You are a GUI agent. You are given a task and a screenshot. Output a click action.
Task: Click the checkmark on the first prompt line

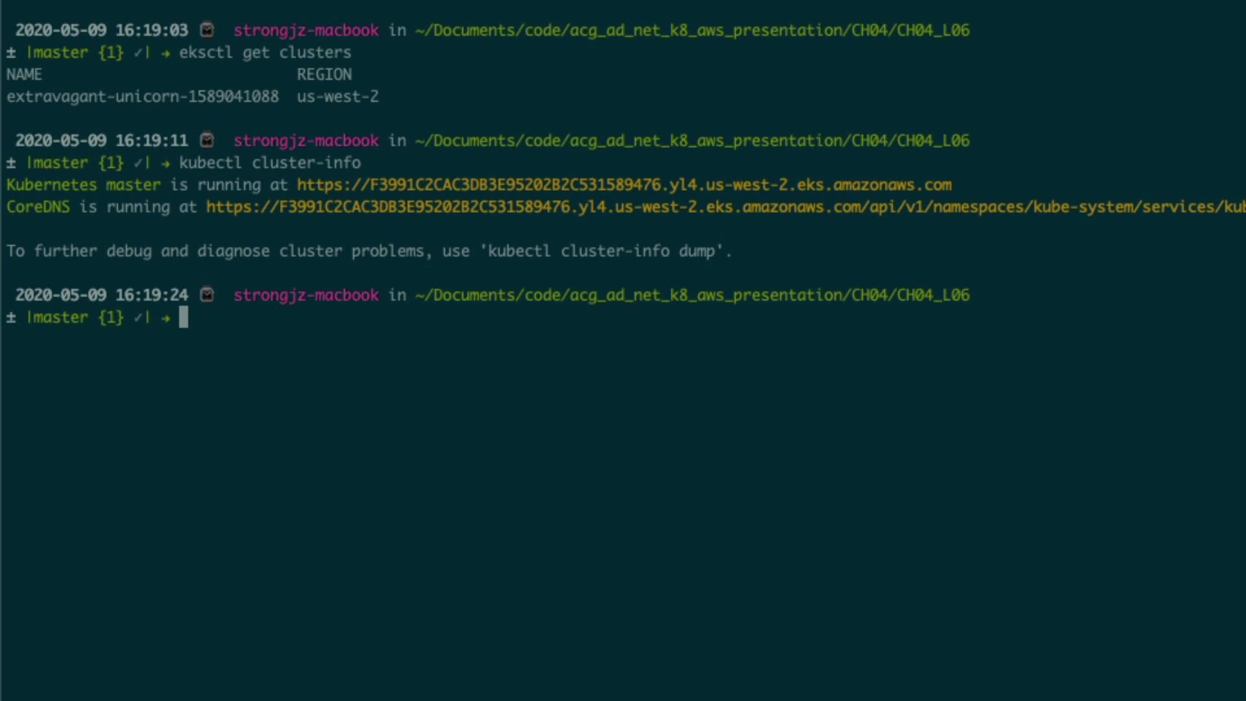[138, 53]
